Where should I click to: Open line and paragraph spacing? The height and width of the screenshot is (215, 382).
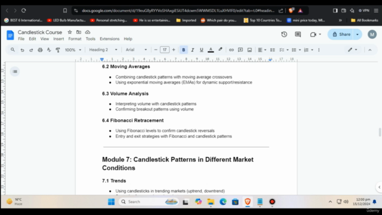pos(272,50)
